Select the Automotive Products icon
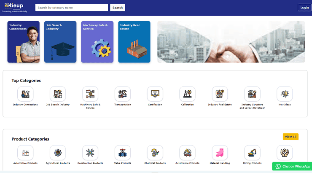The image size is (312, 173). click(25, 153)
